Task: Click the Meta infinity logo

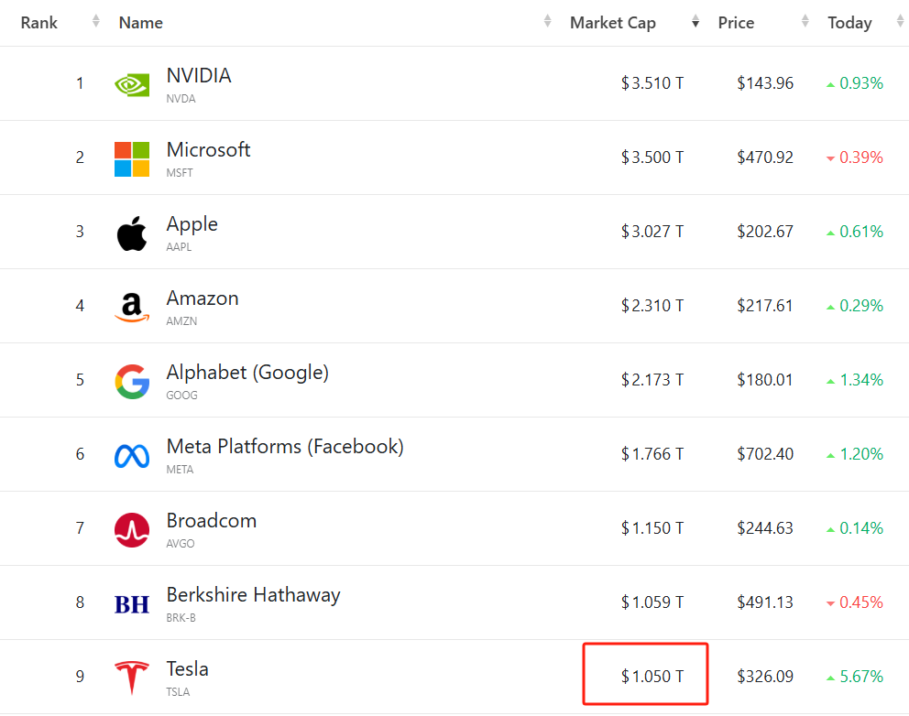Action: [x=132, y=455]
